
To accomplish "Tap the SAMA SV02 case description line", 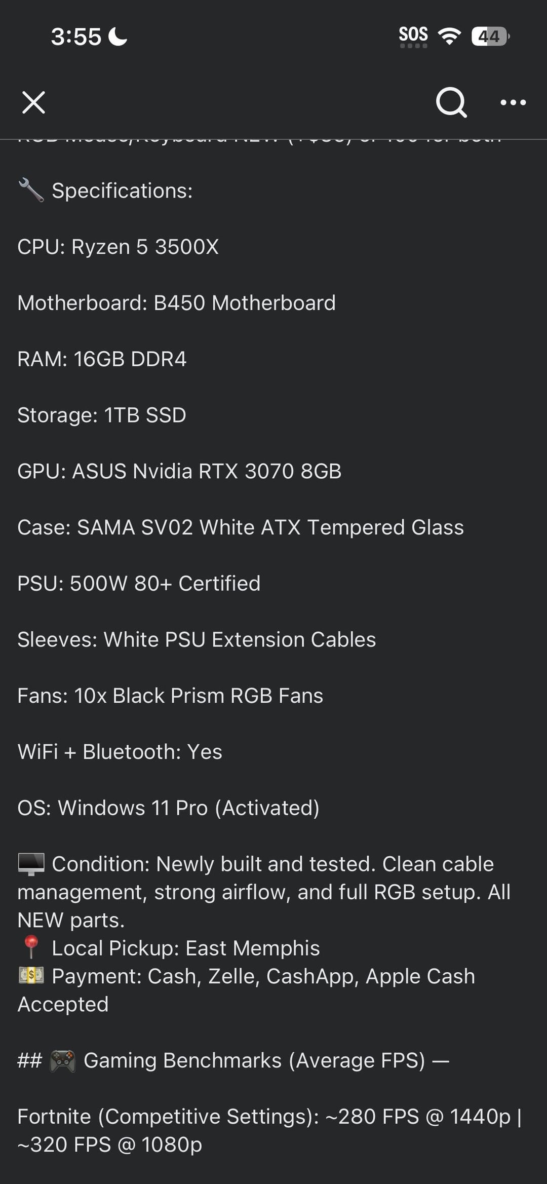I will 241,527.
